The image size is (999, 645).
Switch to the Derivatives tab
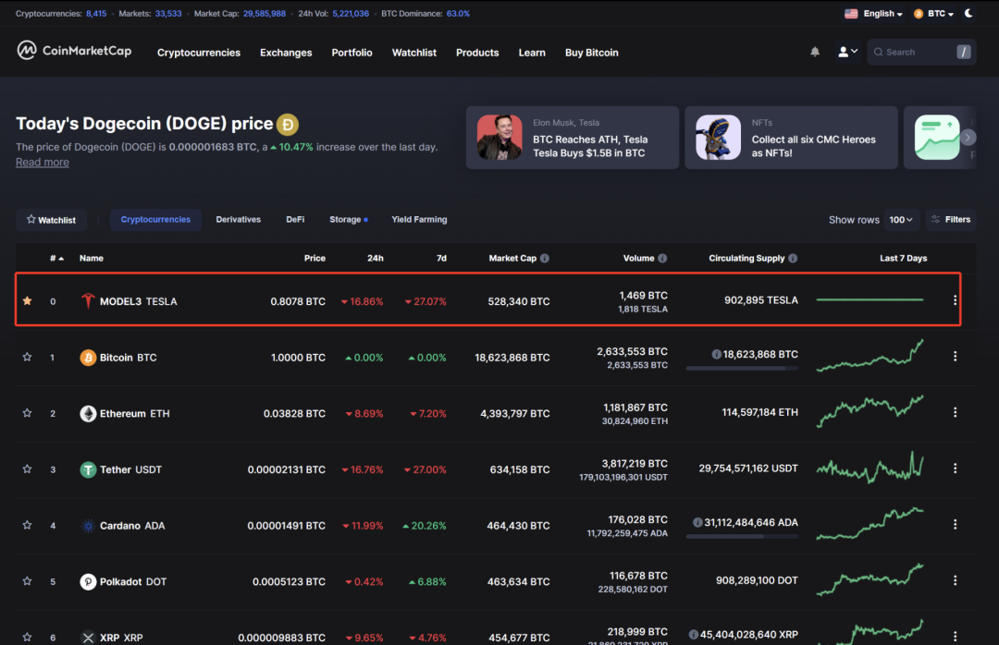pos(239,220)
